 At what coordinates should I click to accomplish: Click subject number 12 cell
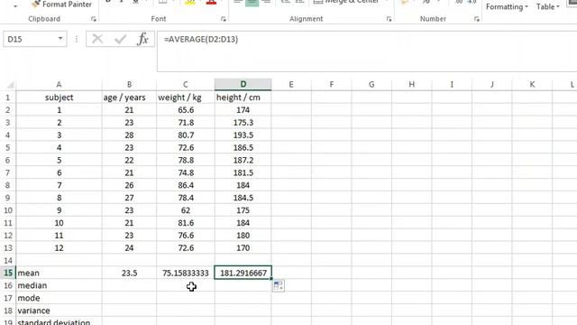pyautogui.click(x=59, y=247)
